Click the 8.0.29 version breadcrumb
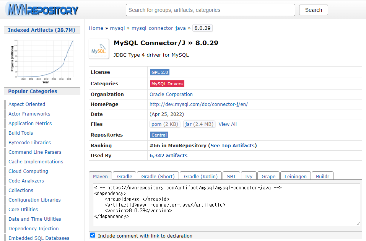 202,28
